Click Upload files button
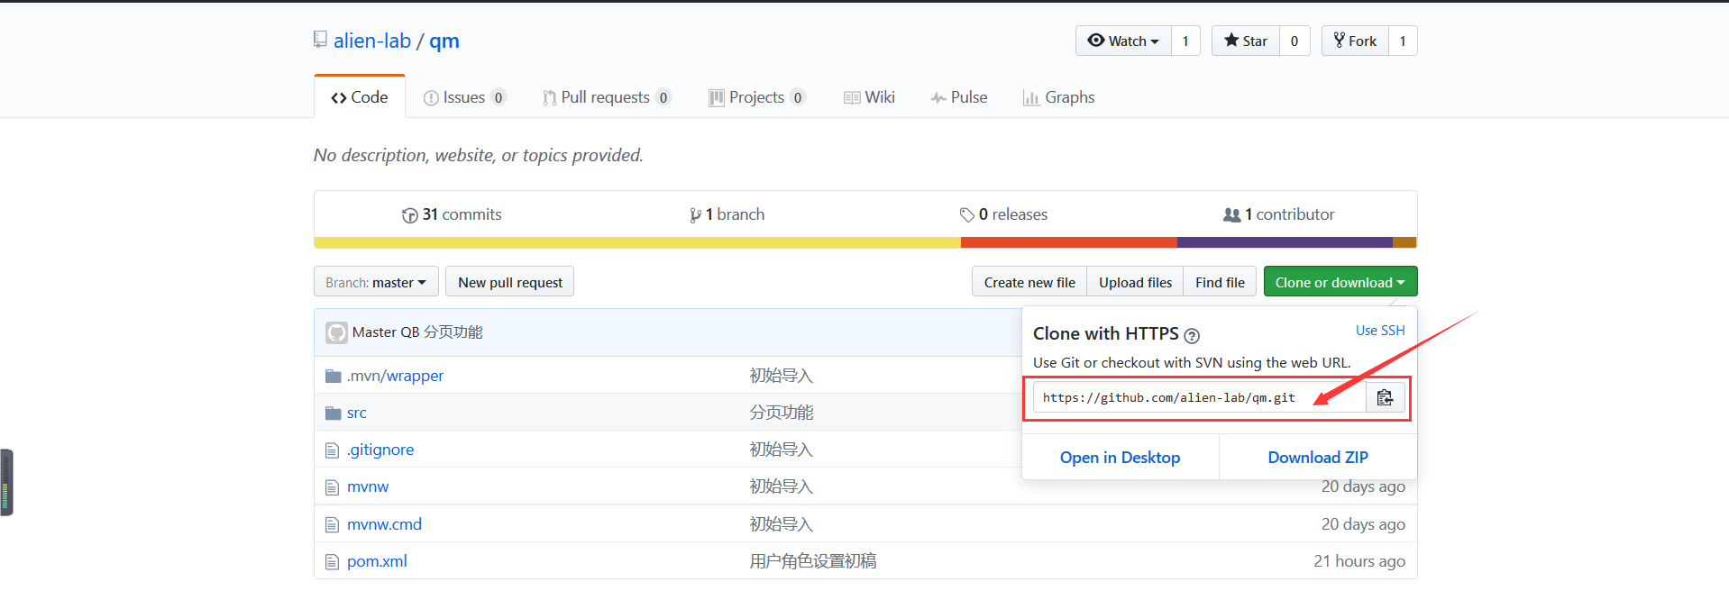 click(1135, 282)
